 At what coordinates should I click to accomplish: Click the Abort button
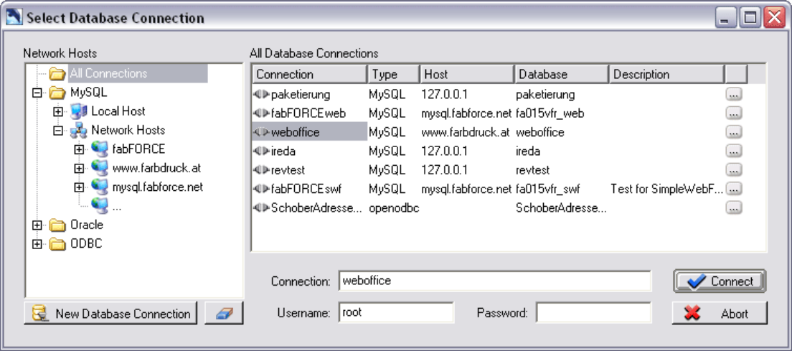click(720, 313)
